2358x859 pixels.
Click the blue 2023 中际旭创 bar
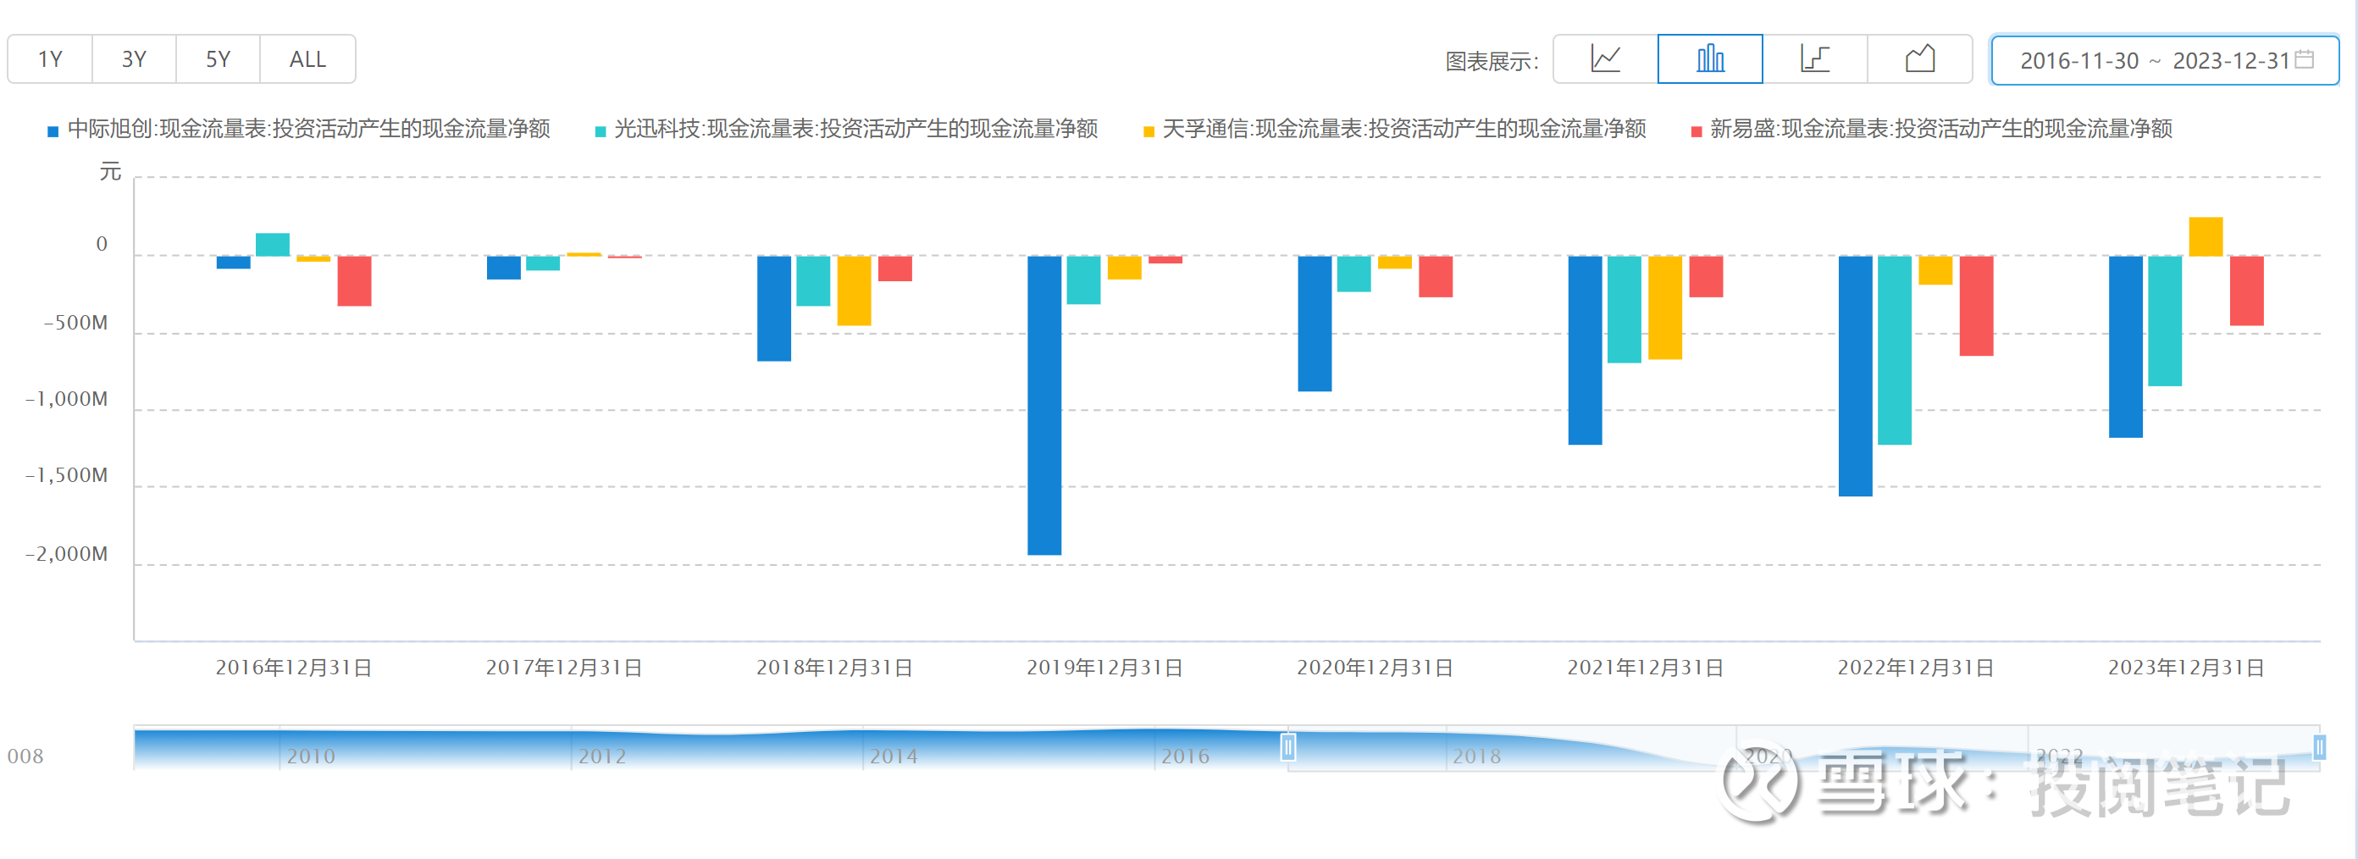2125,346
